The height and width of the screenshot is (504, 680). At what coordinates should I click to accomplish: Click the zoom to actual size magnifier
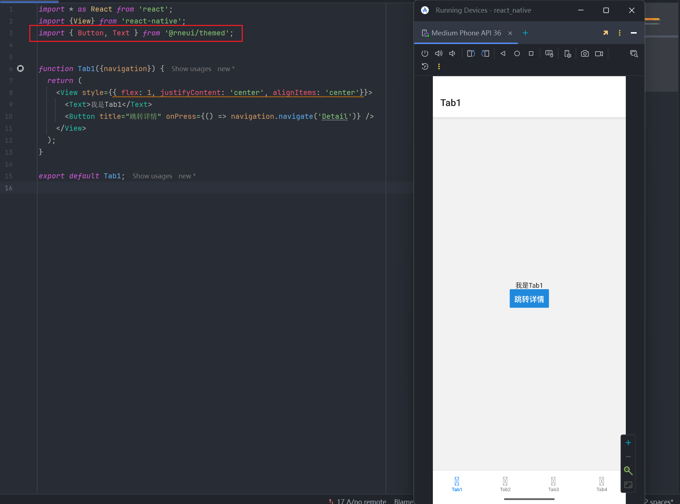tap(628, 471)
